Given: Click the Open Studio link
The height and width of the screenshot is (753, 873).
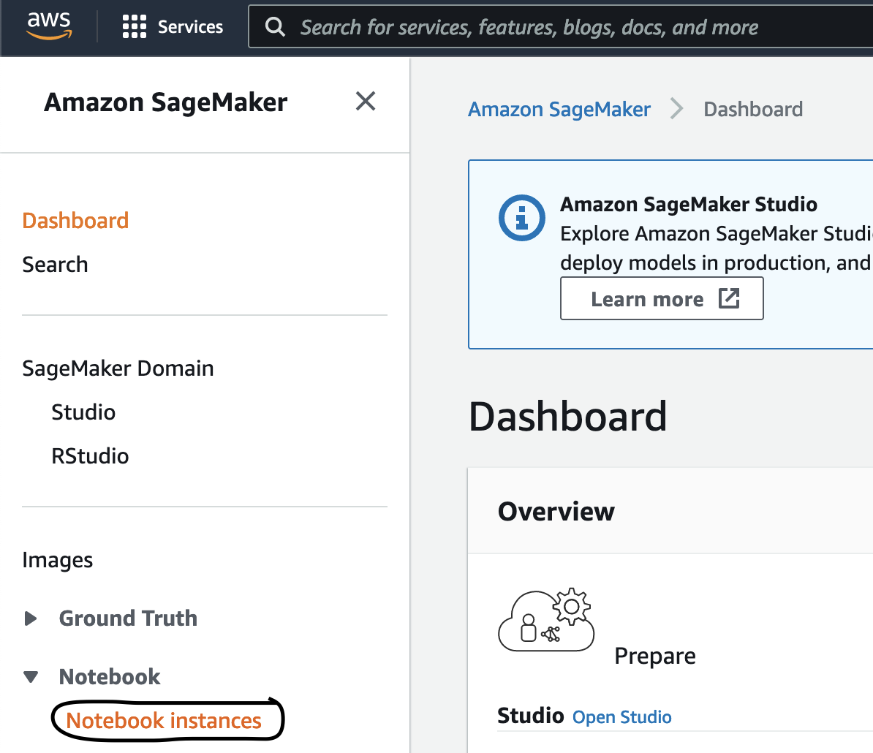Looking at the screenshot, I should coord(621,717).
